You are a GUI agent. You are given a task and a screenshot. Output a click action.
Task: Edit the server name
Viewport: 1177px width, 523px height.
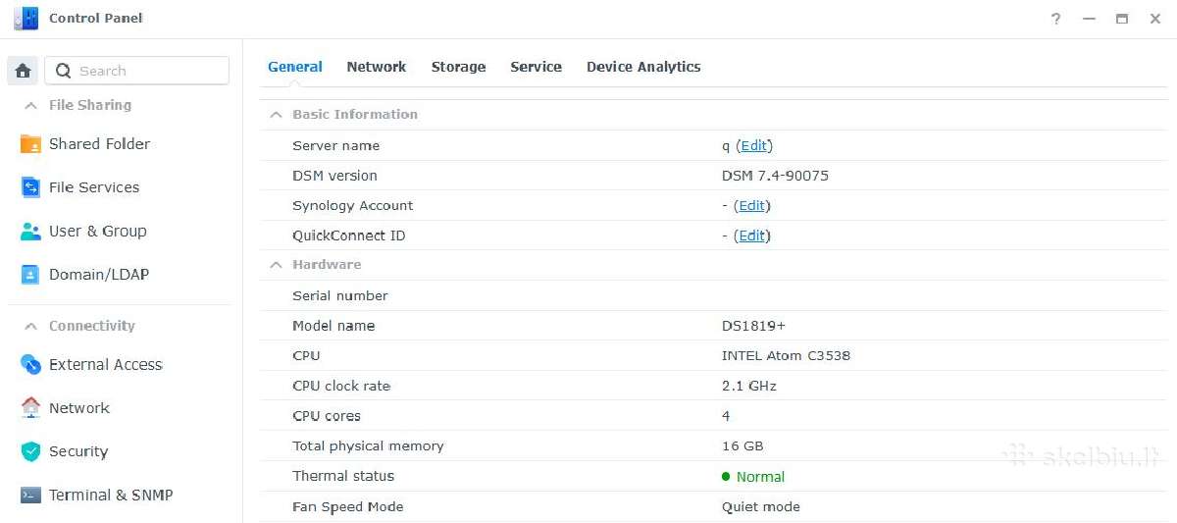click(754, 145)
